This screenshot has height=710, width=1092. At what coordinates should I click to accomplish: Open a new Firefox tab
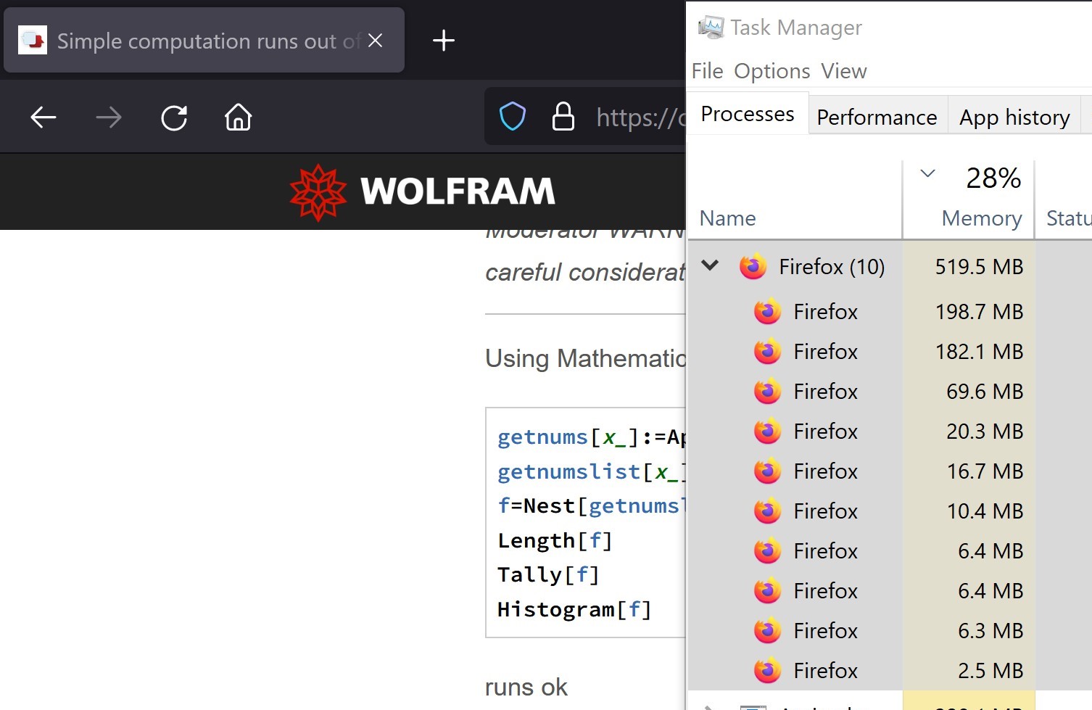tap(444, 41)
